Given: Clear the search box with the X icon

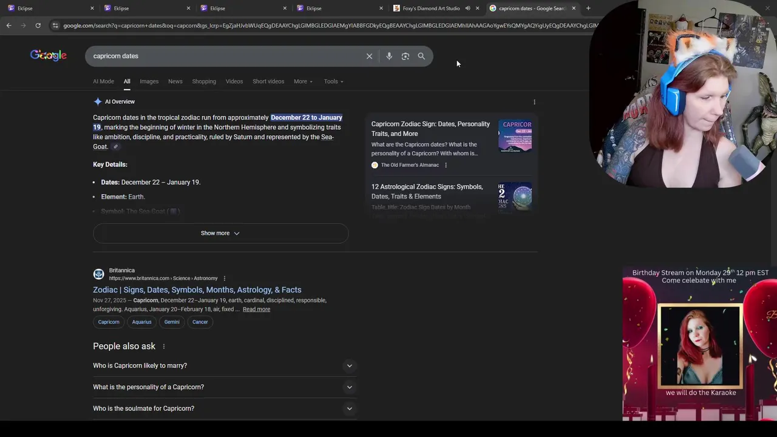Looking at the screenshot, I should click(369, 56).
